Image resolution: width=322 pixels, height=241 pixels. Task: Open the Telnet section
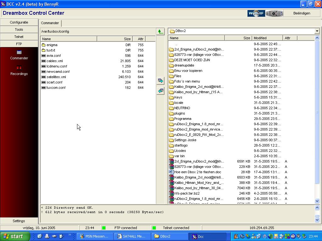click(19, 37)
